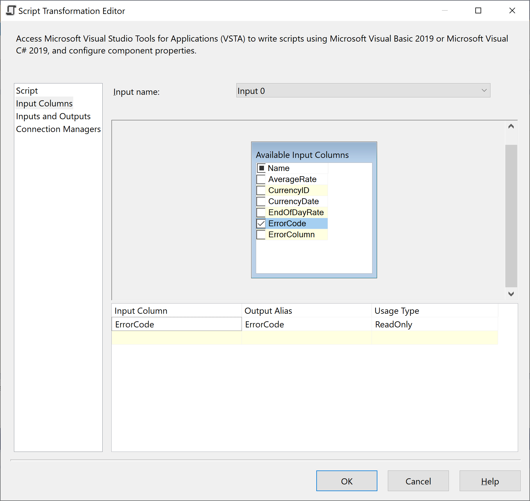Viewport: 530px width, 501px height.
Task: Check the CurrencyID column checkbox
Action: tap(261, 190)
